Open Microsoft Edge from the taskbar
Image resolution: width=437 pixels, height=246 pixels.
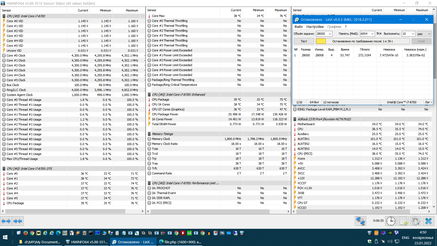[58, 233]
